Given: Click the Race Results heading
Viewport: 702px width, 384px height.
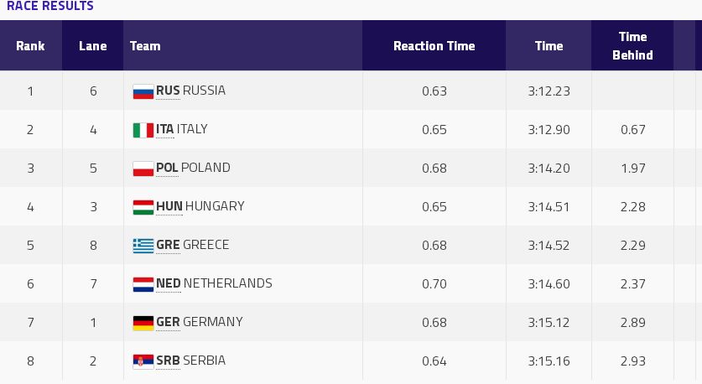Looking at the screenshot, I should click(x=50, y=6).
